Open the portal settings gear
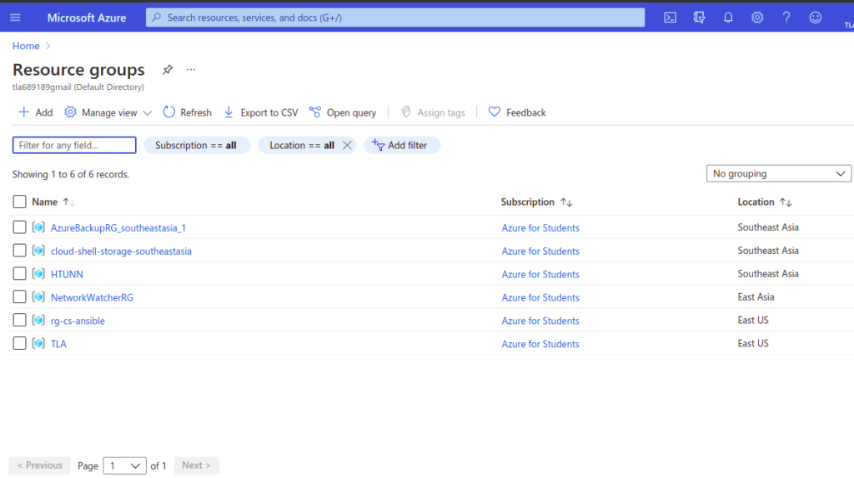Screen dimensions: 854x478 coord(757,17)
